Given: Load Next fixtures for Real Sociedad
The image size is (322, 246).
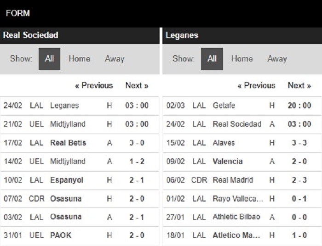Looking at the screenshot, I should tap(137, 85).
